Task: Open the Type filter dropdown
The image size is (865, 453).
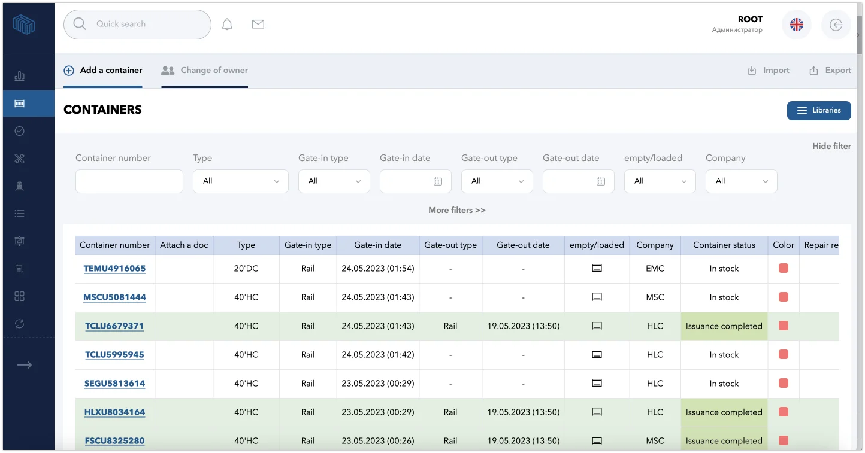Action: click(240, 181)
